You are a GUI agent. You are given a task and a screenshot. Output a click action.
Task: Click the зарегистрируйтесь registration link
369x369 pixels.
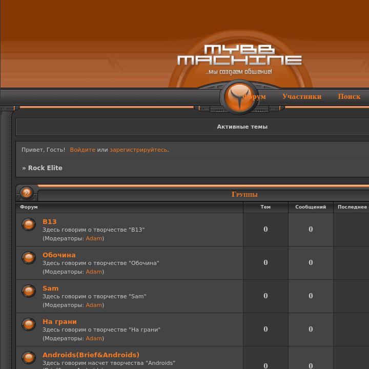138,150
